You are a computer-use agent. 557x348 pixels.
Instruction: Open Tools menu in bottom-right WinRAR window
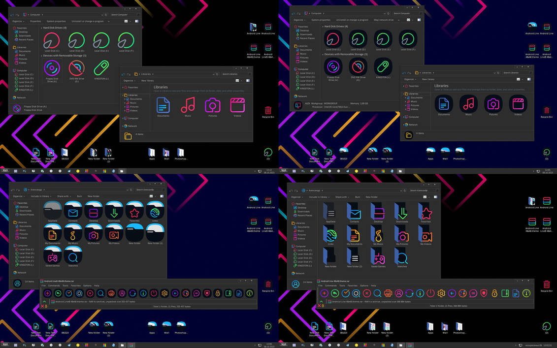[342, 285]
